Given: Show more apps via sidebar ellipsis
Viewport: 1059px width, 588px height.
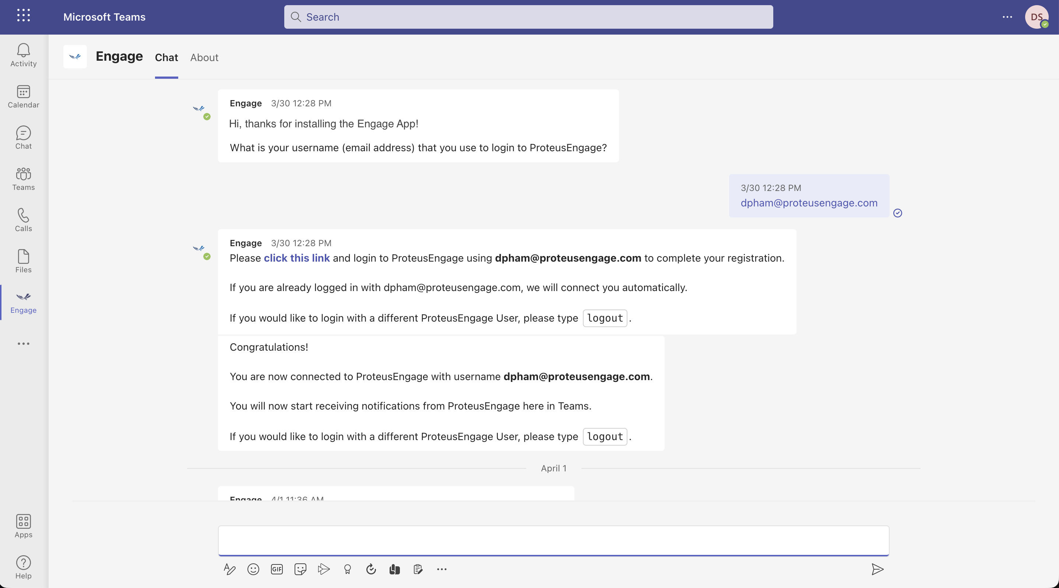Looking at the screenshot, I should tap(24, 344).
